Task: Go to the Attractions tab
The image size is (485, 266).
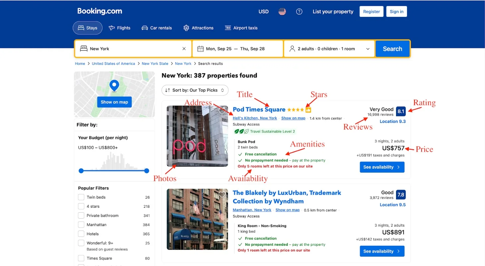Action: (198, 28)
